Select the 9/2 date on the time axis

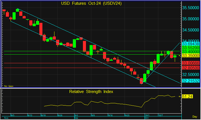[76, 115]
